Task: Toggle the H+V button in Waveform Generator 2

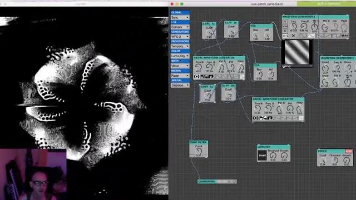Action: 285,36
